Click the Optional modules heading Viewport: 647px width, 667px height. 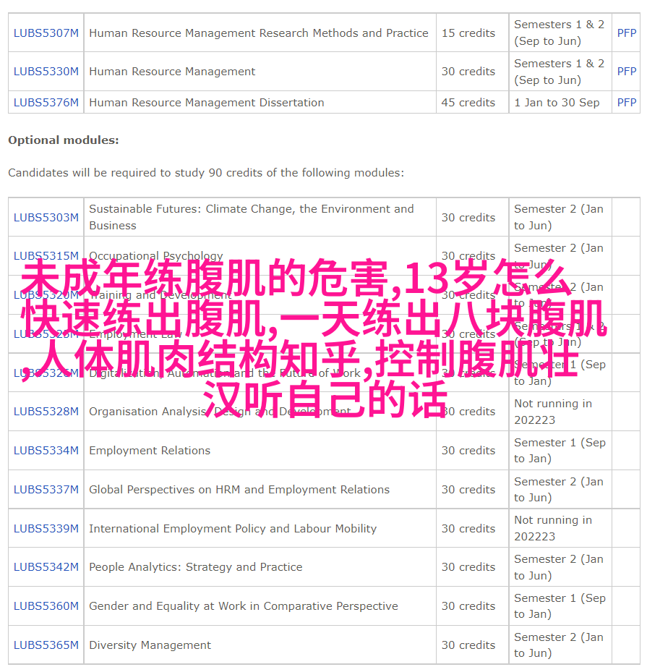tap(64, 140)
